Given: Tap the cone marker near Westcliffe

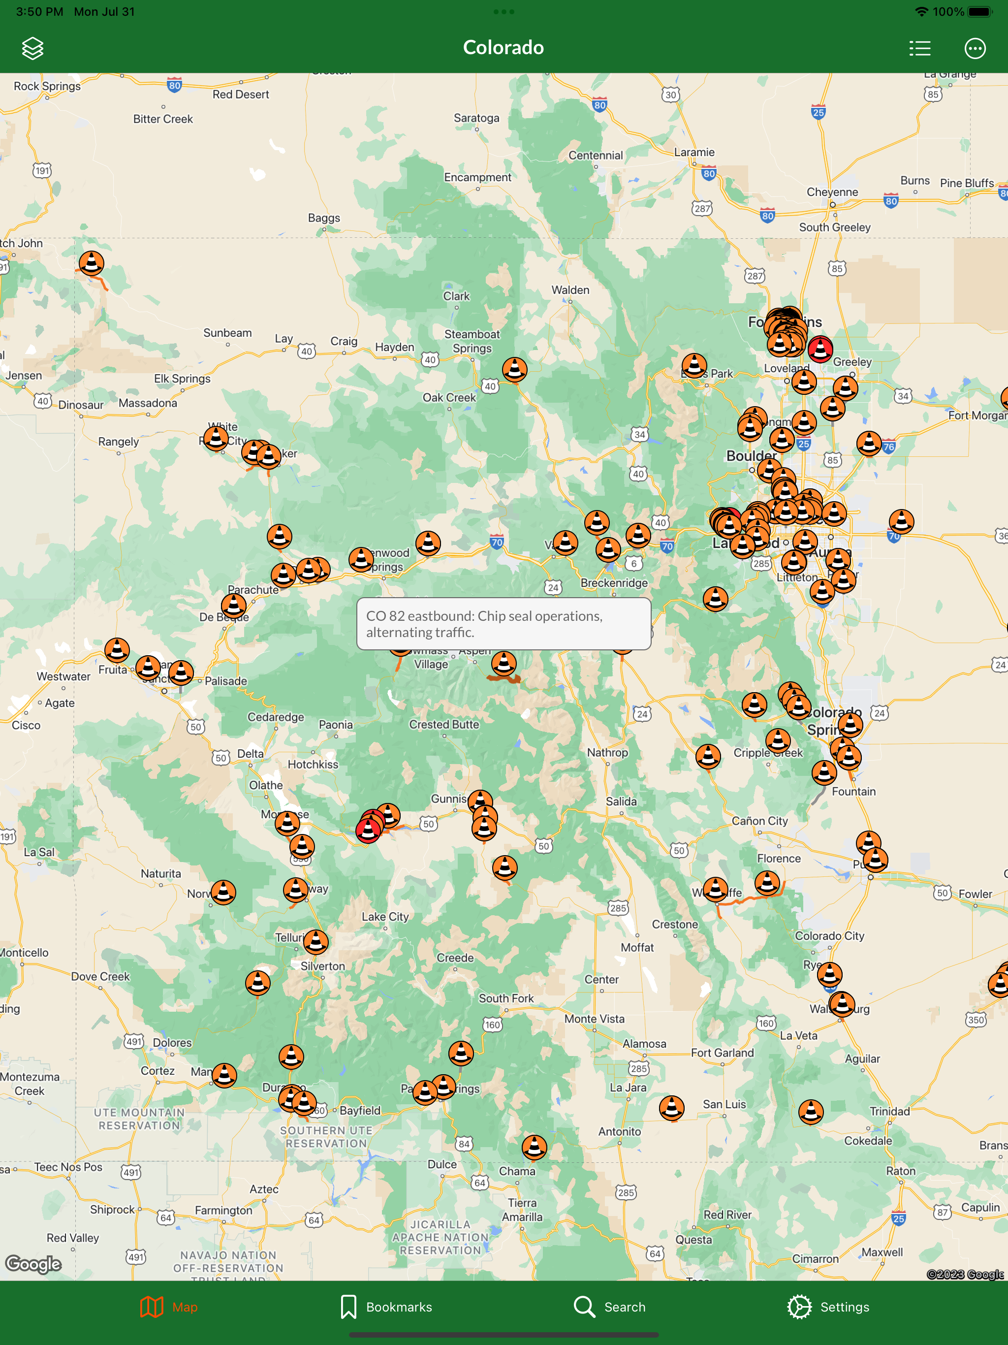Looking at the screenshot, I should point(716,889).
